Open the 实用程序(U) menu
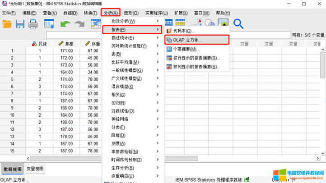The width and height of the screenshot is (326, 183). [156, 13]
